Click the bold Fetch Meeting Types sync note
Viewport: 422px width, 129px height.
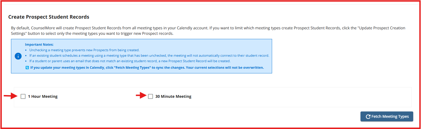click(x=147, y=68)
